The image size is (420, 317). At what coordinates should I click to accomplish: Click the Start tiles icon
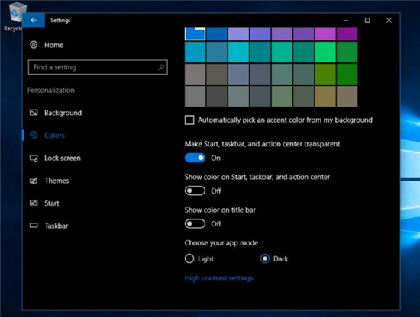coord(34,203)
